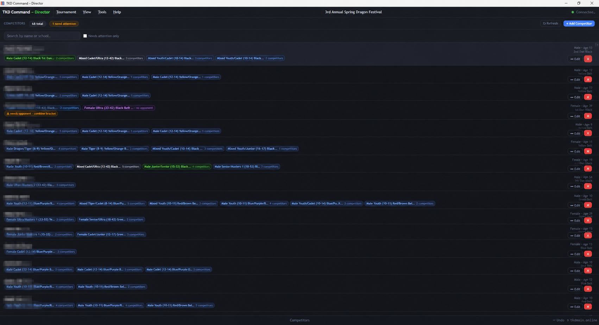The height and width of the screenshot is (325, 599).
Task: Open the tkdmain.online link
Action: point(584,320)
